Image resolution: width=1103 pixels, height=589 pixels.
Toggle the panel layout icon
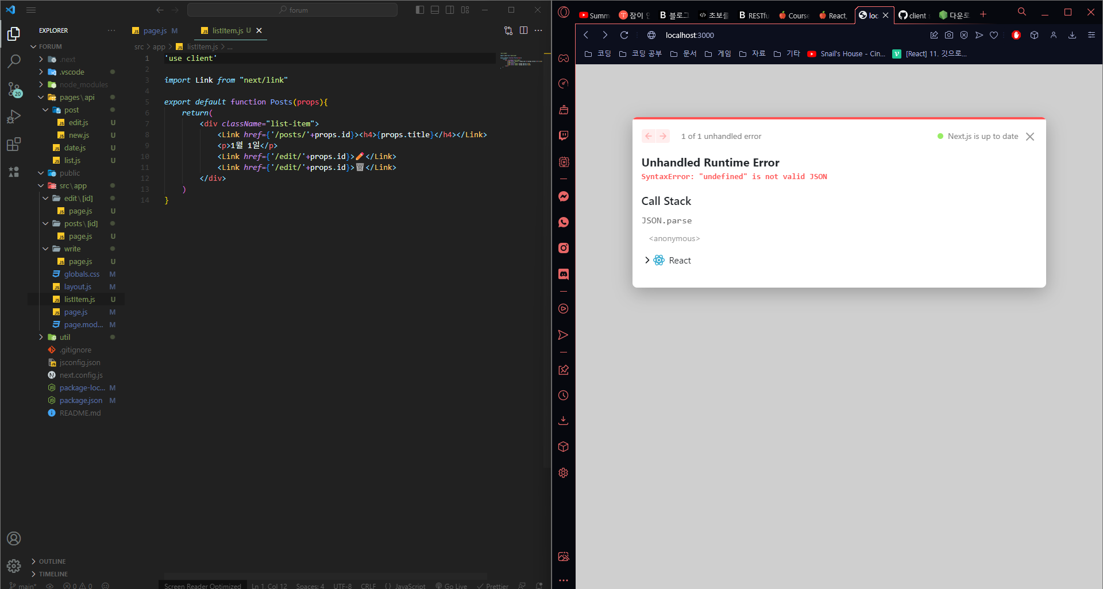coord(435,10)
